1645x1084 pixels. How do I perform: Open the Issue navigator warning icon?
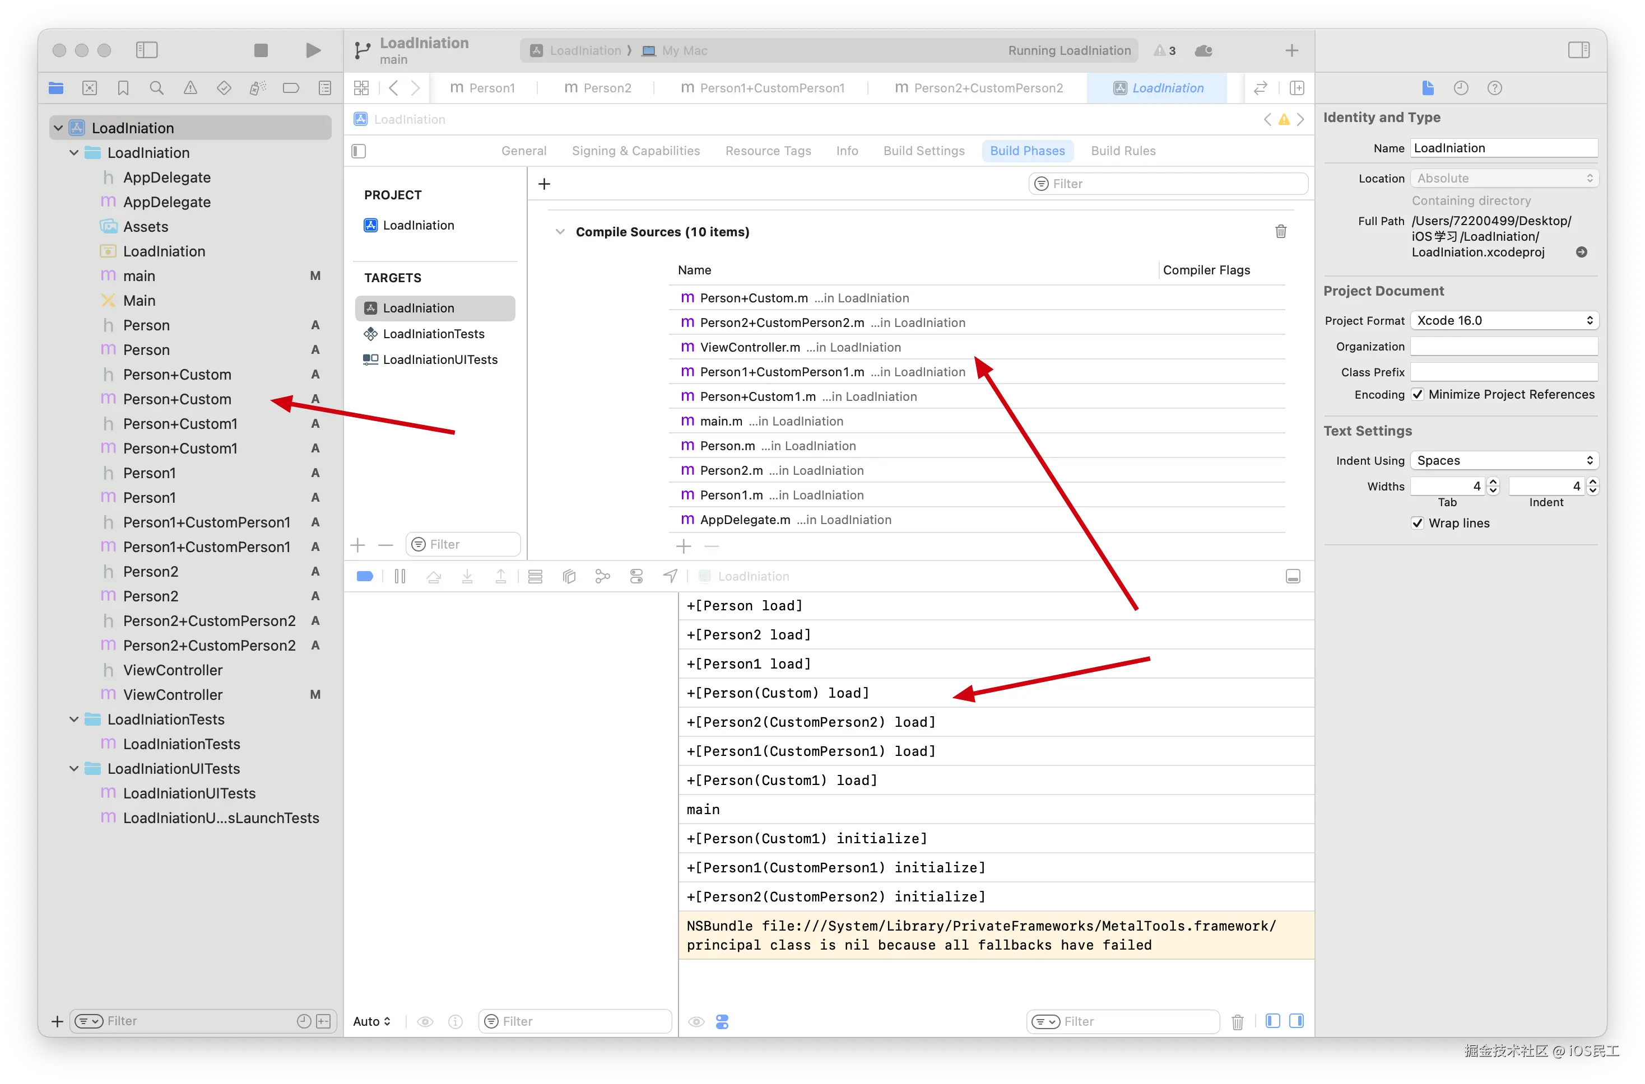[x=190, y=88]
